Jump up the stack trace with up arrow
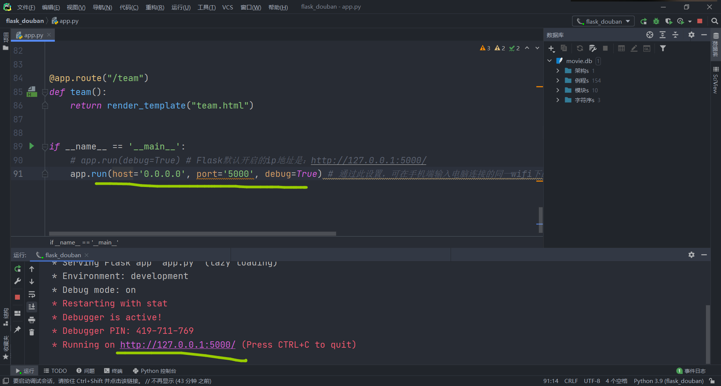Viewport: 721px width, 386px height. click(32, 269)
